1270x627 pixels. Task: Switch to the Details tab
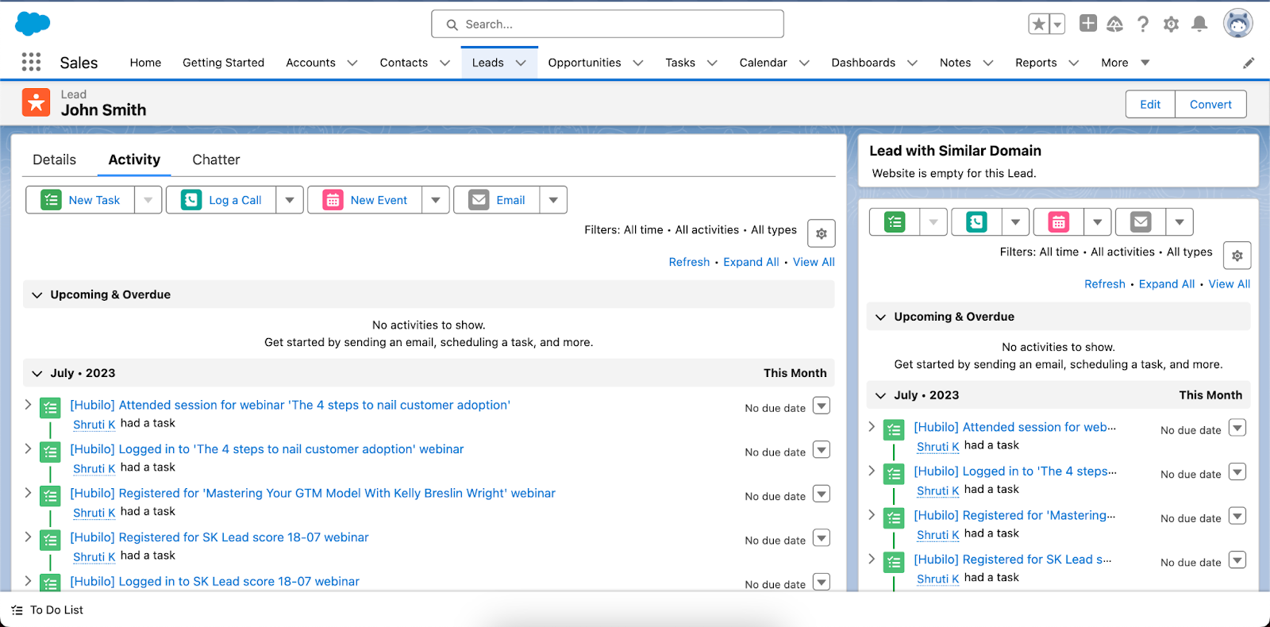[54, 160]
